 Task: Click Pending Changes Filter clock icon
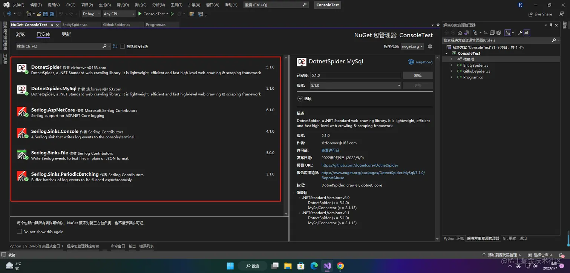(476, 33)
